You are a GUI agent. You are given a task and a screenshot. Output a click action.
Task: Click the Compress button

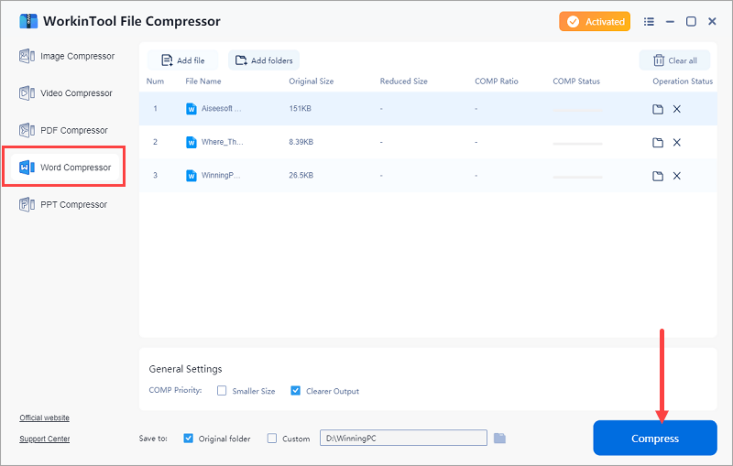tap(655, 438)
